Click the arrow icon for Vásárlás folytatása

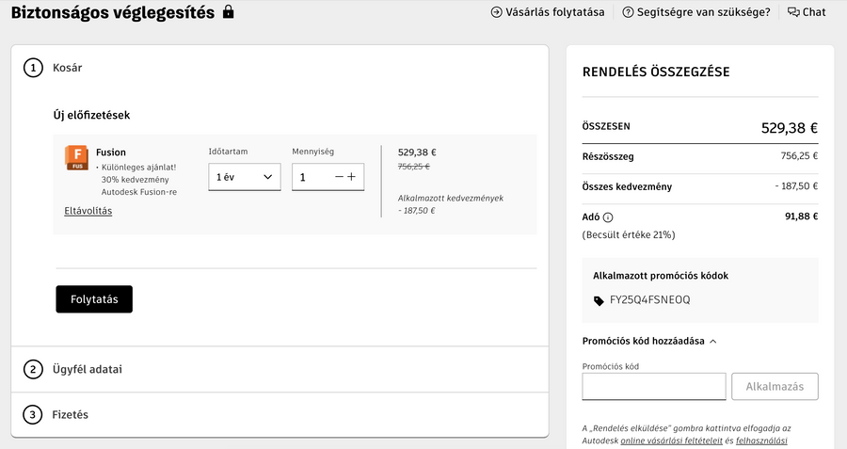[497, 12]
